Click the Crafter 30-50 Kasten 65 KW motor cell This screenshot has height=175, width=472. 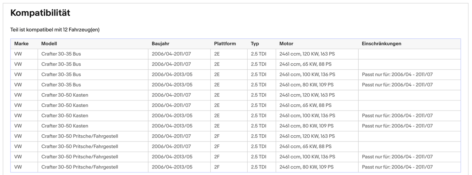pos(305,105)
